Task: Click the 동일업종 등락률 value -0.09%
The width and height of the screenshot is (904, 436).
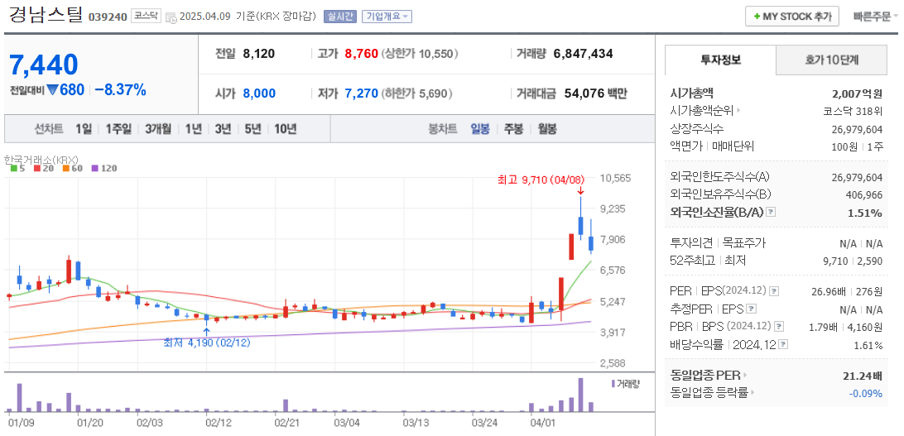Action: click(x=865, y=393)
